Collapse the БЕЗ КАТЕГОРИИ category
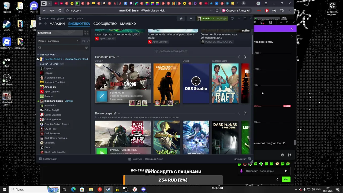Screen dimensions: 343x193 38,64
